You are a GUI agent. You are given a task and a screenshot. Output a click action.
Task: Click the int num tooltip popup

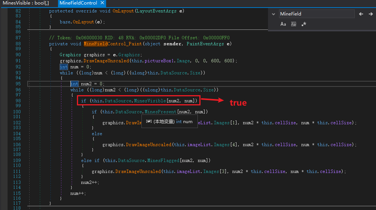[x=169, y=122]
